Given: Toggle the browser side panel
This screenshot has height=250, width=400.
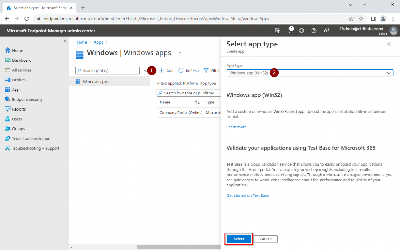Looking at the screenshot, I should tap(373, 19).
